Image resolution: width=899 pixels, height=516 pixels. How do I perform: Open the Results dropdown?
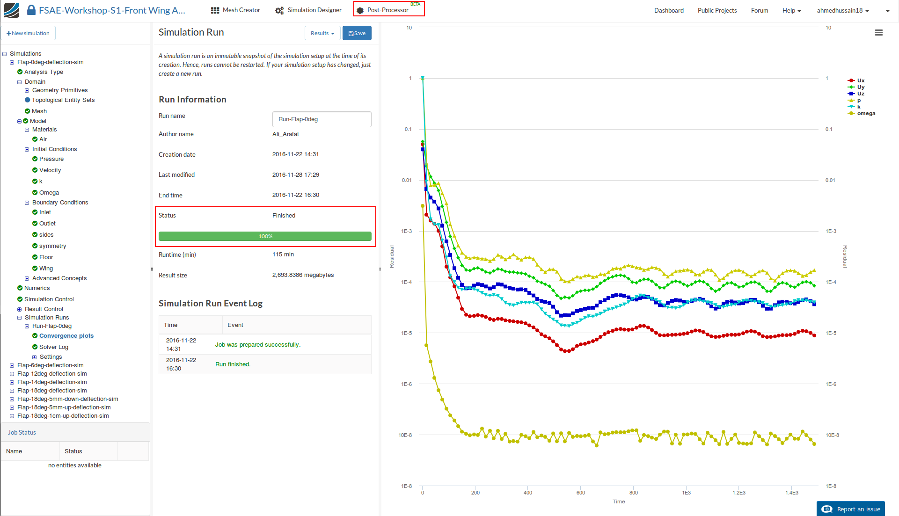point(322,33)
